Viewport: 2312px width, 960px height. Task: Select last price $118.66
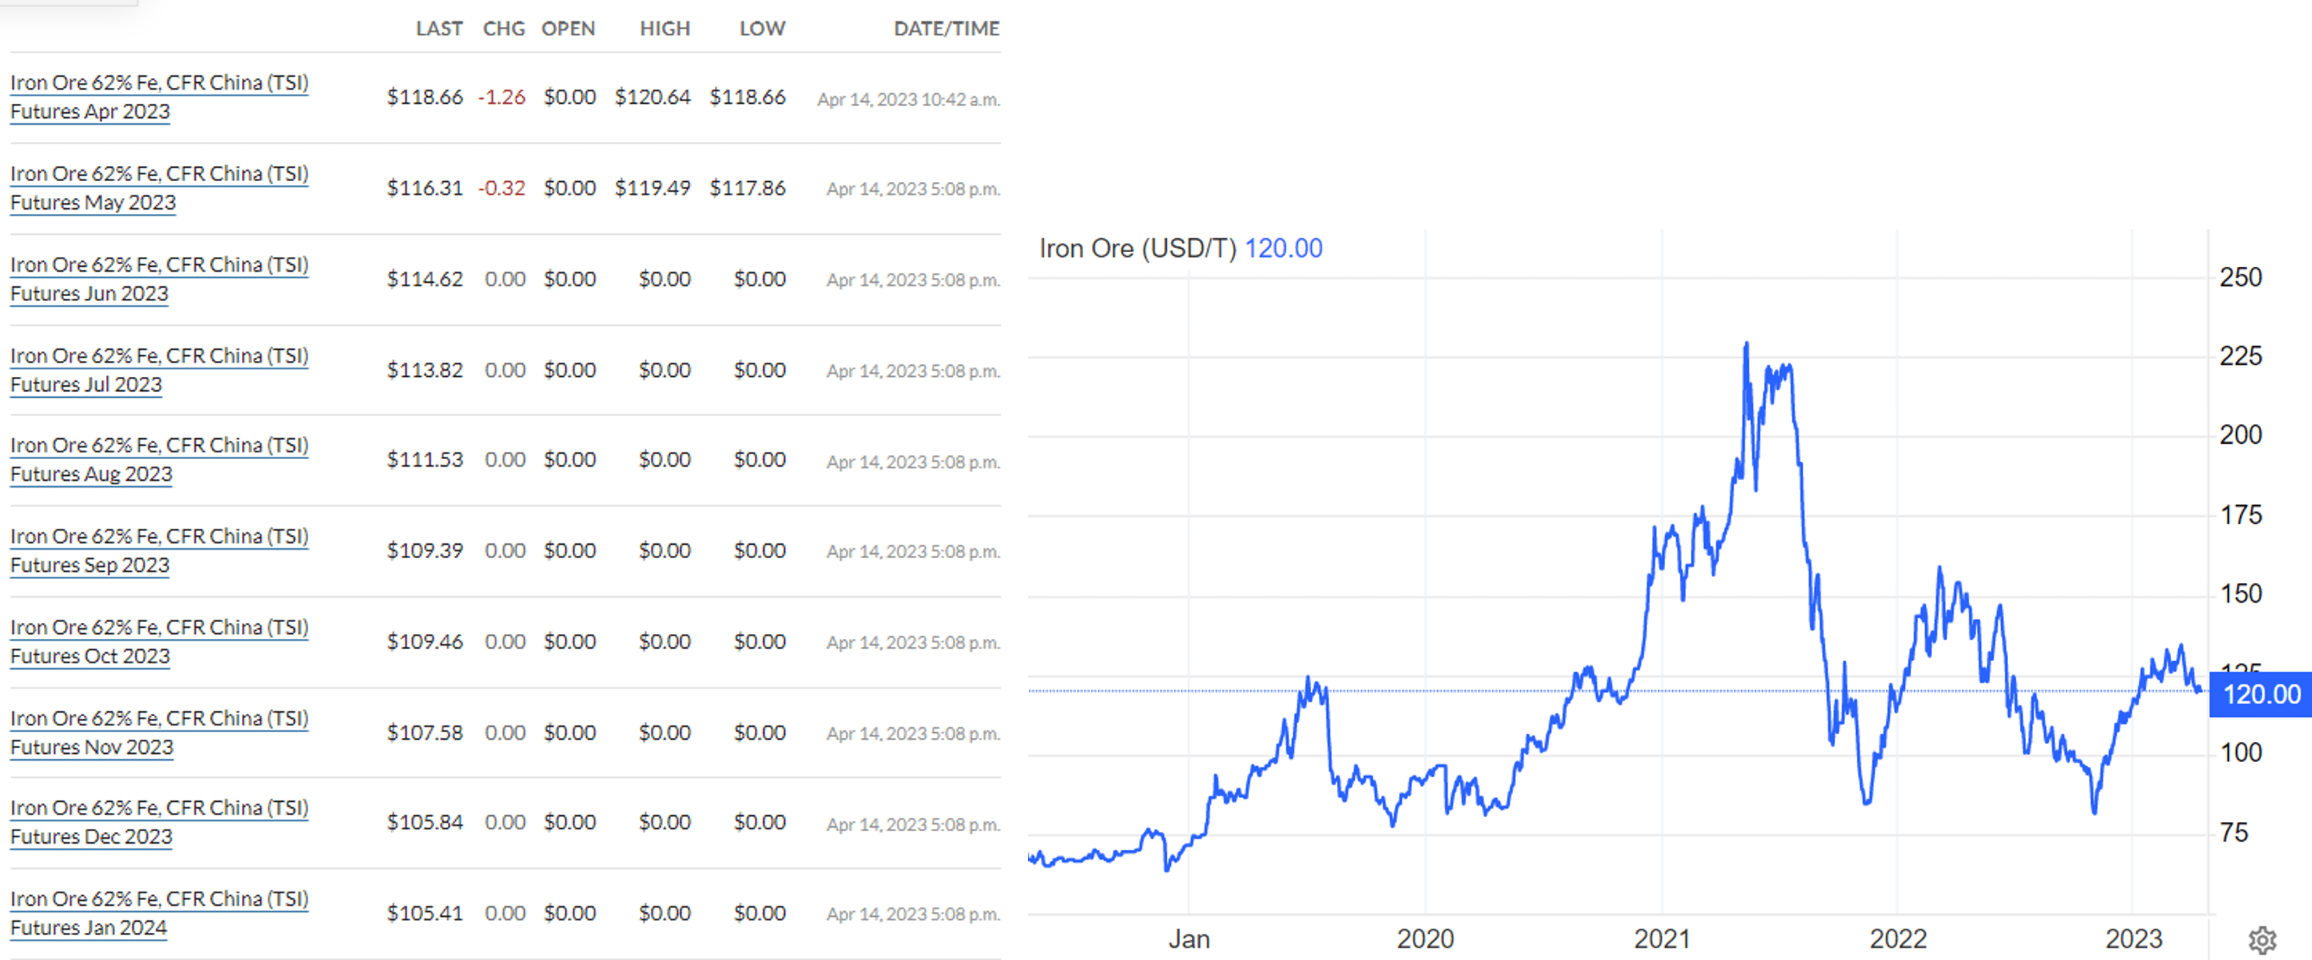pyautogui.click(x=424, y=97)
